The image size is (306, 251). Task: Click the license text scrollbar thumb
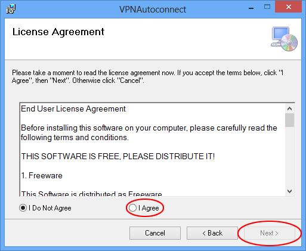[x=289, y=120]
